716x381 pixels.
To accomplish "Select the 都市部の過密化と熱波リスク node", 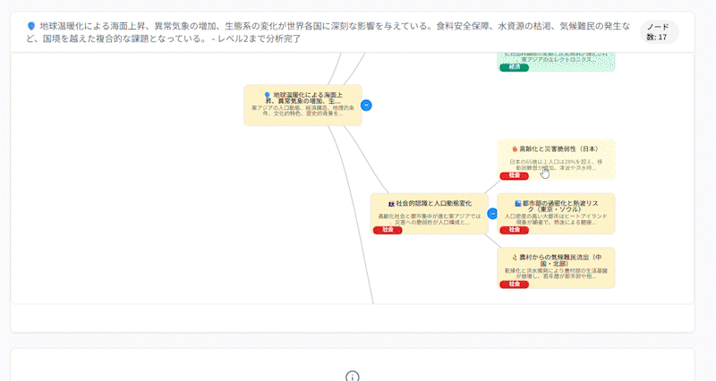I will [x=556, y=214].
